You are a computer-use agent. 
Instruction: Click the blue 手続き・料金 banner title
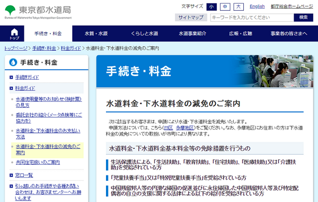(139, 71)
